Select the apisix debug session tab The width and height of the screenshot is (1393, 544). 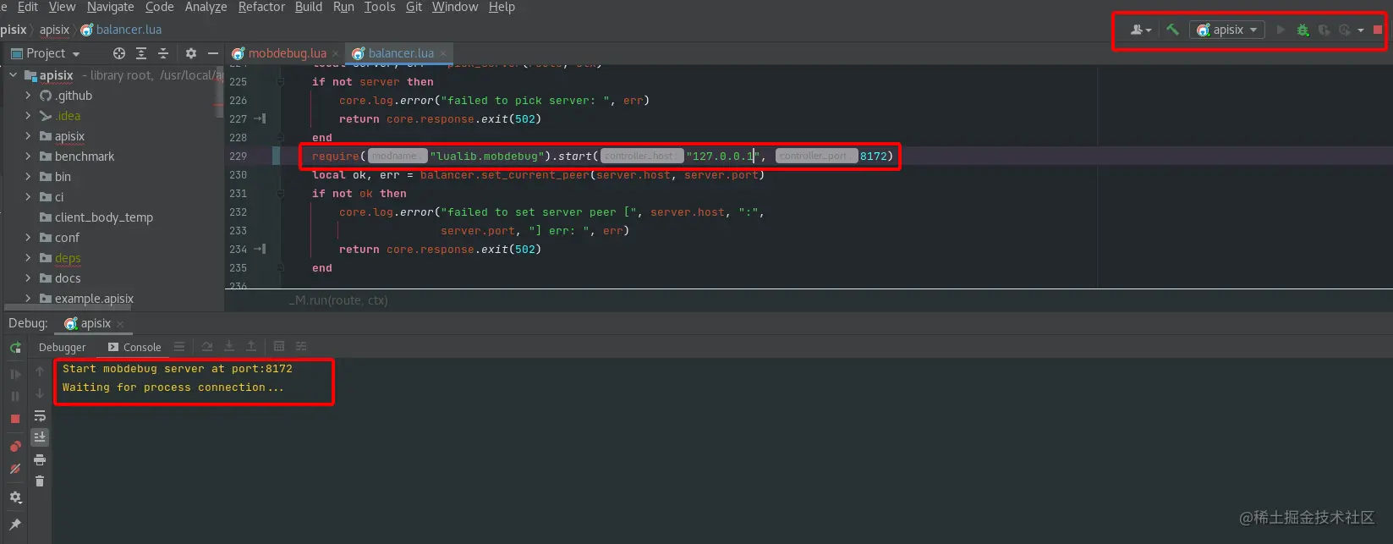[x=88, y=323]
